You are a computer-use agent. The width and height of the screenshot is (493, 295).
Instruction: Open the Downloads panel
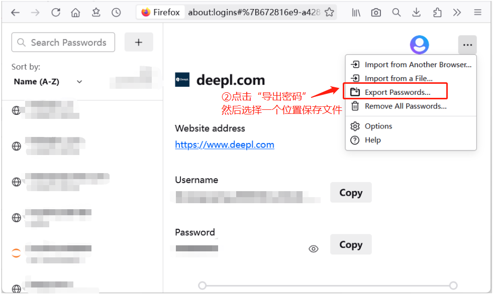pos(416,13)
